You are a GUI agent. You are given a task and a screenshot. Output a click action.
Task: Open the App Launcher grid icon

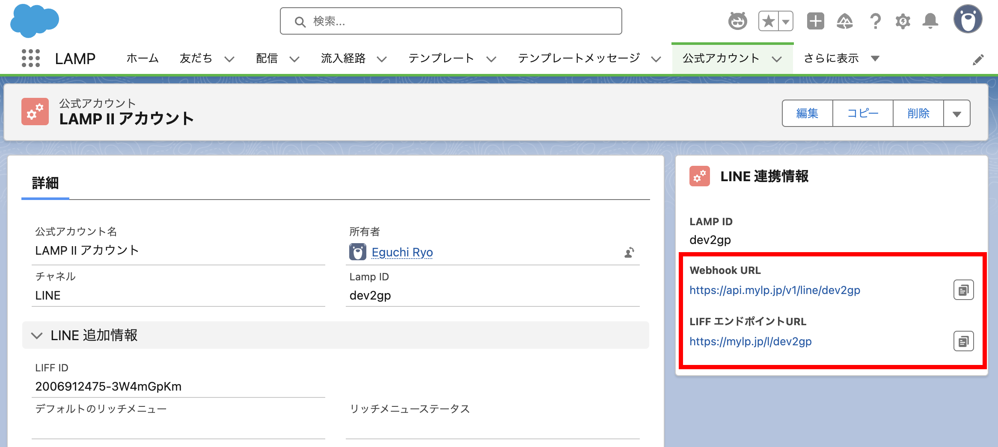(x=30, y=58)
